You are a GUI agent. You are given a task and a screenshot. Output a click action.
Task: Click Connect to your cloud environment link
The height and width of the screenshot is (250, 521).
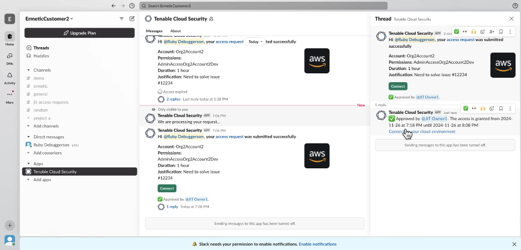point(422,131)
